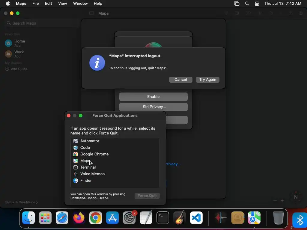The image size is (307, 230).
Task: Click the Work favorite icon
Action: pyautogui.click(x=8, y=54)
